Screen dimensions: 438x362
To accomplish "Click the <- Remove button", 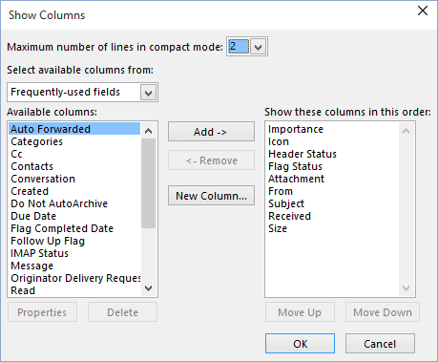I will coord(211,160).
